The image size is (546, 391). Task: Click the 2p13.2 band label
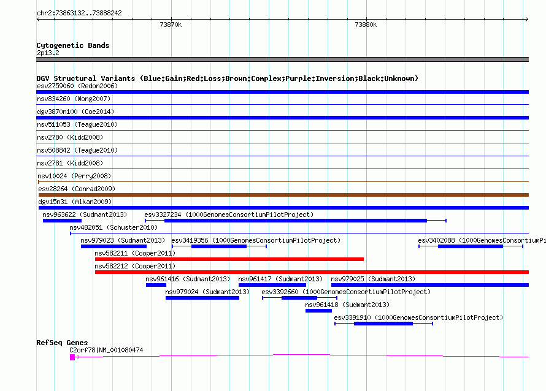(x=48, y=53)
